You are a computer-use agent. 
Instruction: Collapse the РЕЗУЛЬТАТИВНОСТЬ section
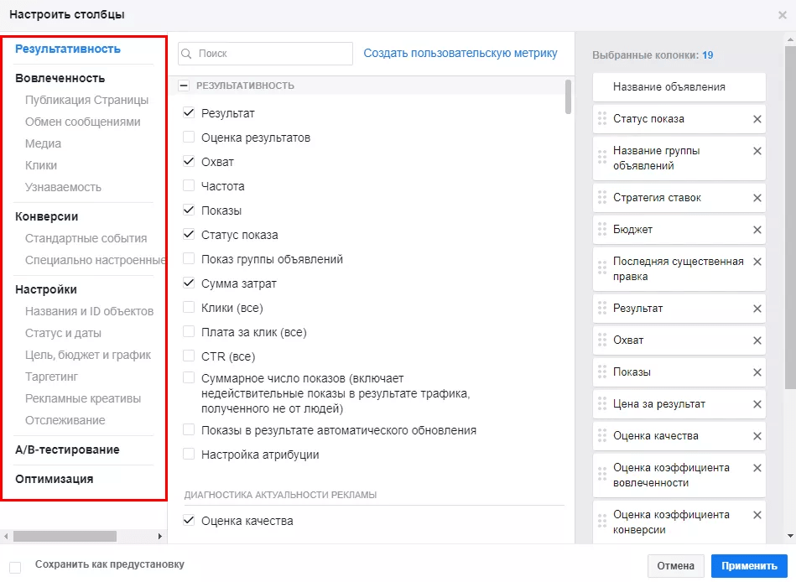click(x=184, y=86)
